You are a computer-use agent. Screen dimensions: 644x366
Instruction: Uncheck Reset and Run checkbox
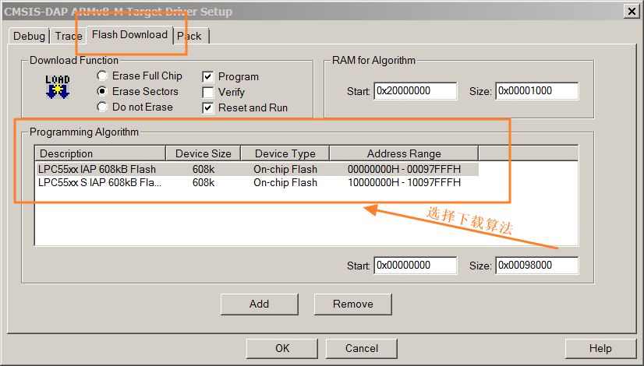208,108
